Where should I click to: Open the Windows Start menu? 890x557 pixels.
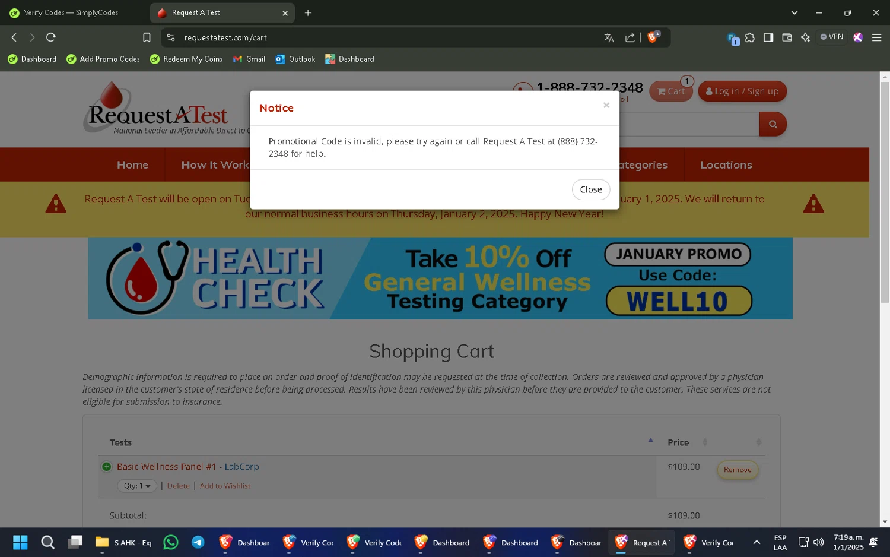click(x=20, y=542)
